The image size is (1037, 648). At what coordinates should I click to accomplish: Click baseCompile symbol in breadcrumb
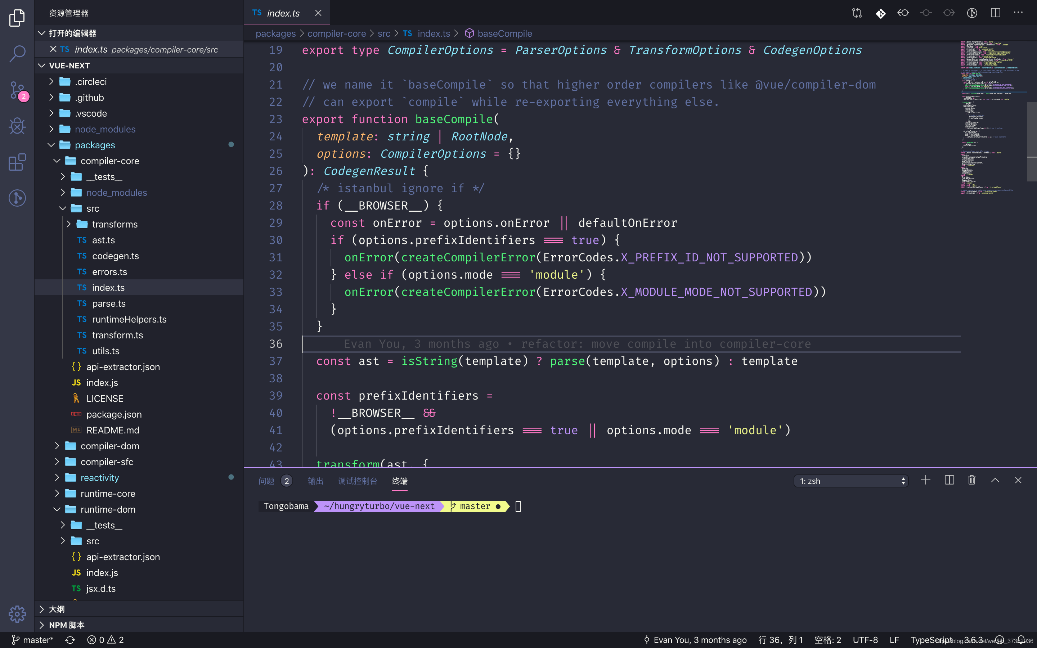[x=498, y=33]
